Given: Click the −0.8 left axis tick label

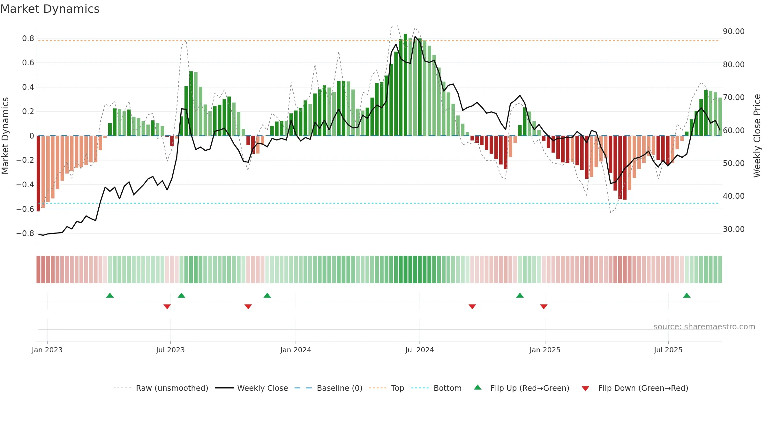Looking at the screenshot, I should pos(25,233).
